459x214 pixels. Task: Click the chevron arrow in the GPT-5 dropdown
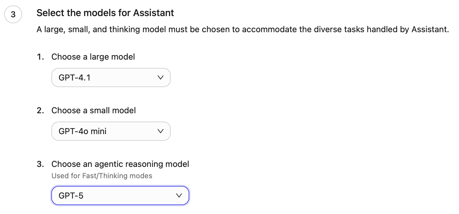(179, 196)
